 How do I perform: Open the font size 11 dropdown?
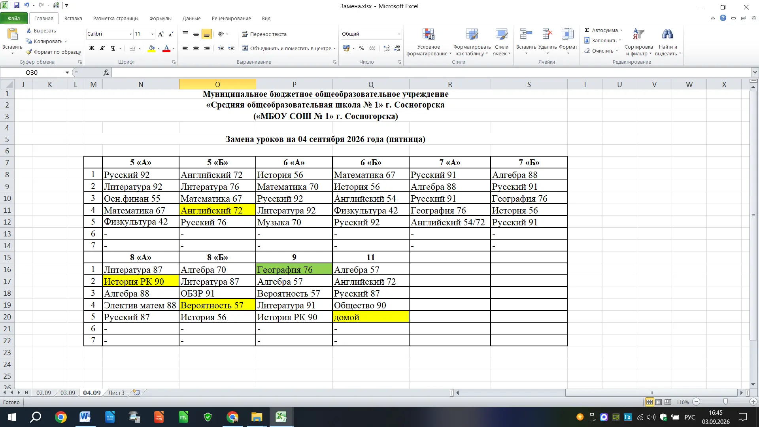(152, 34)
